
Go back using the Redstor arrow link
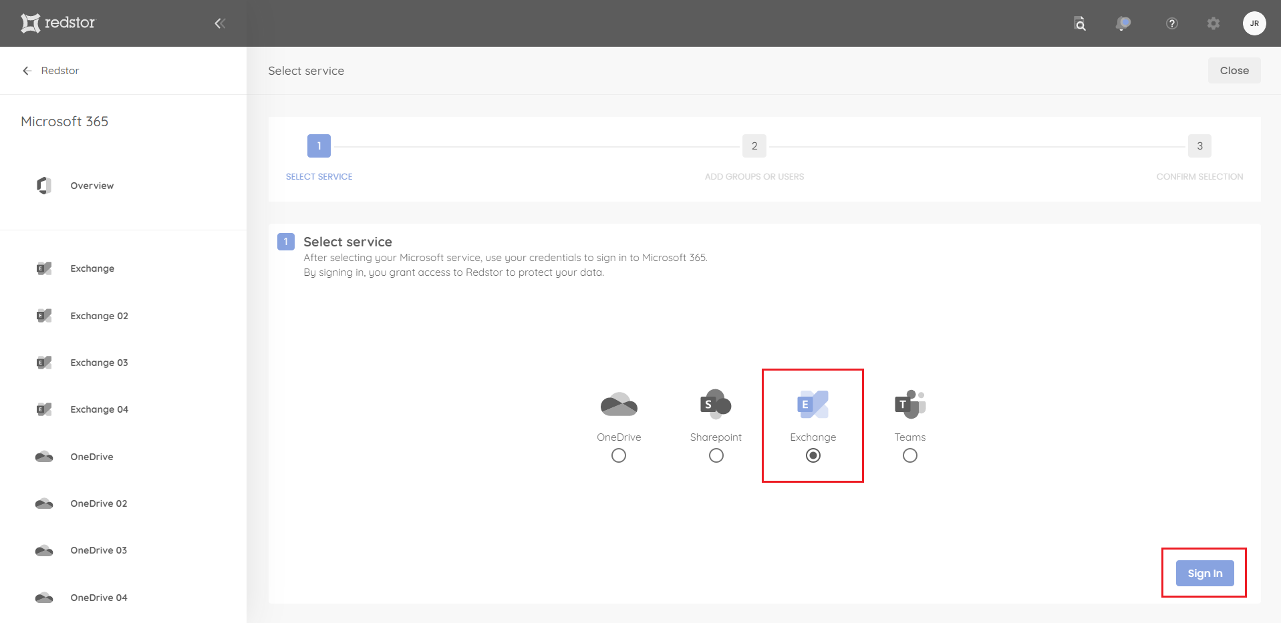51,71
